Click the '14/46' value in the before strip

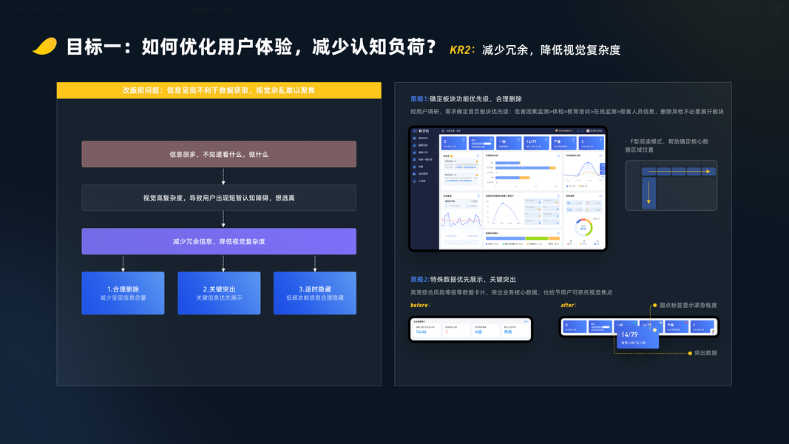[421, 332]
